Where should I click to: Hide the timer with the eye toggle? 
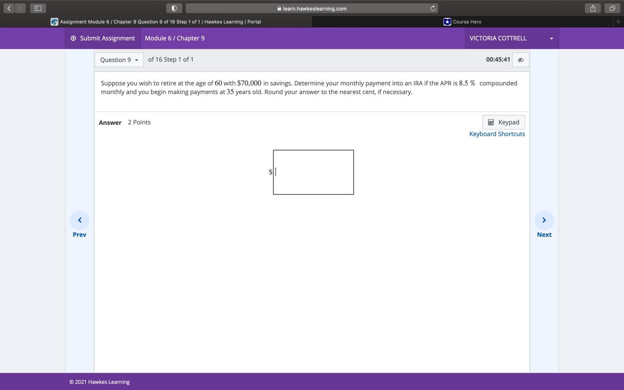click(520, 60)
